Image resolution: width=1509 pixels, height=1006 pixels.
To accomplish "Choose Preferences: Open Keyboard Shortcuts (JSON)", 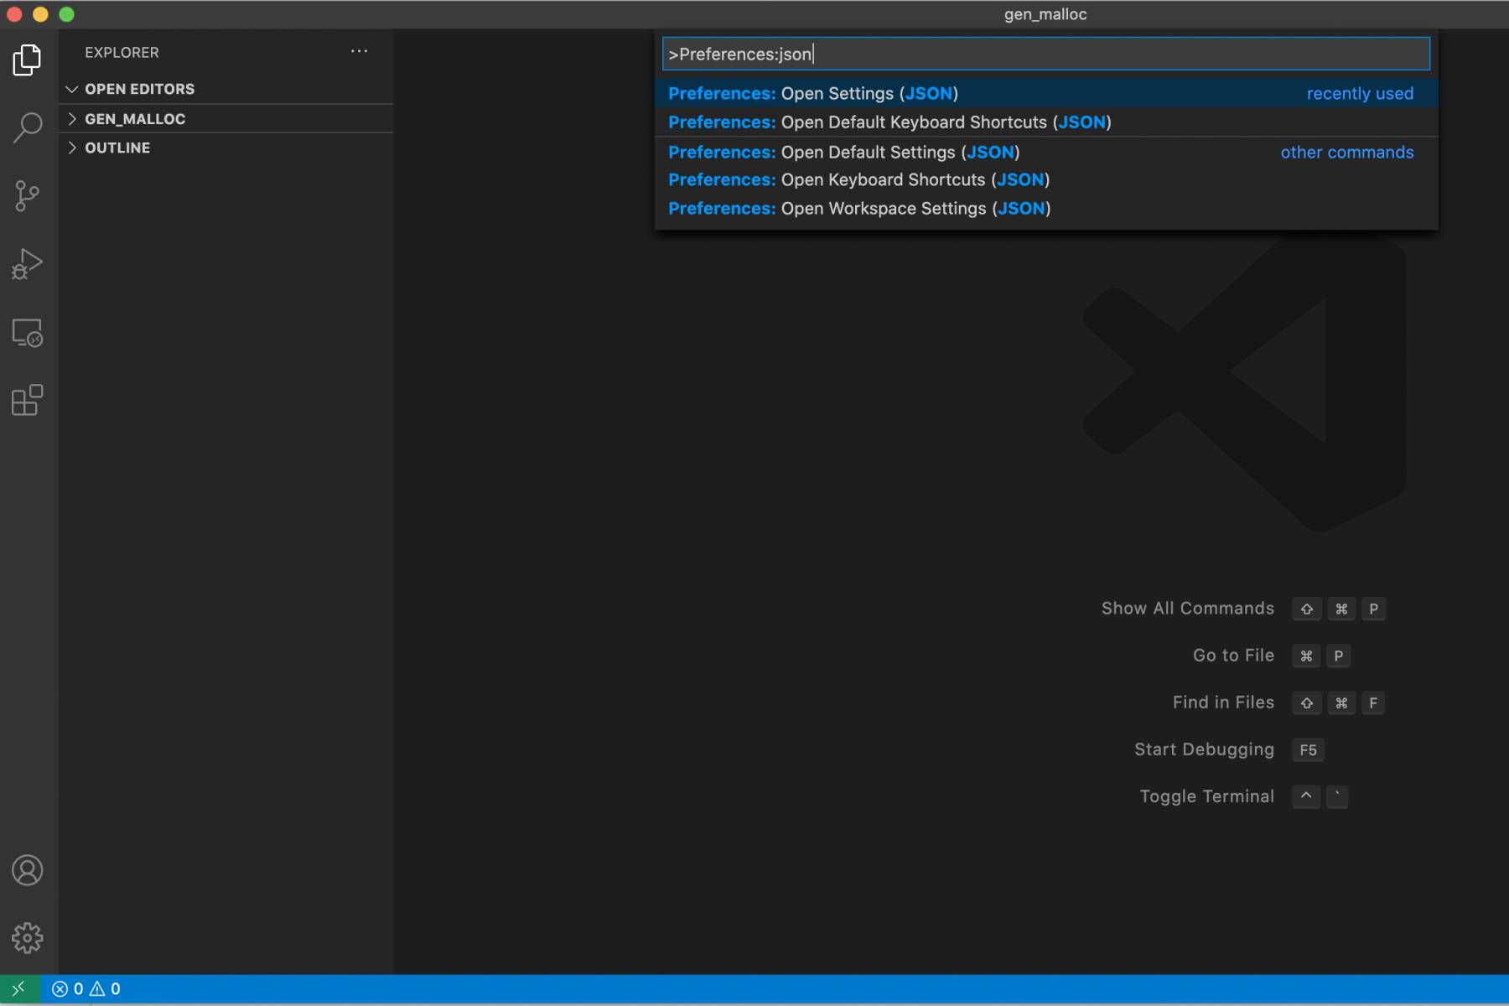I will [858, 180].
